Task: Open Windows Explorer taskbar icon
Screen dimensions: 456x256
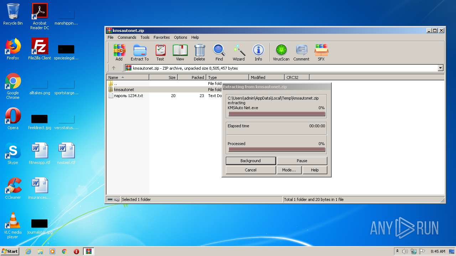Action: [40, 251]
